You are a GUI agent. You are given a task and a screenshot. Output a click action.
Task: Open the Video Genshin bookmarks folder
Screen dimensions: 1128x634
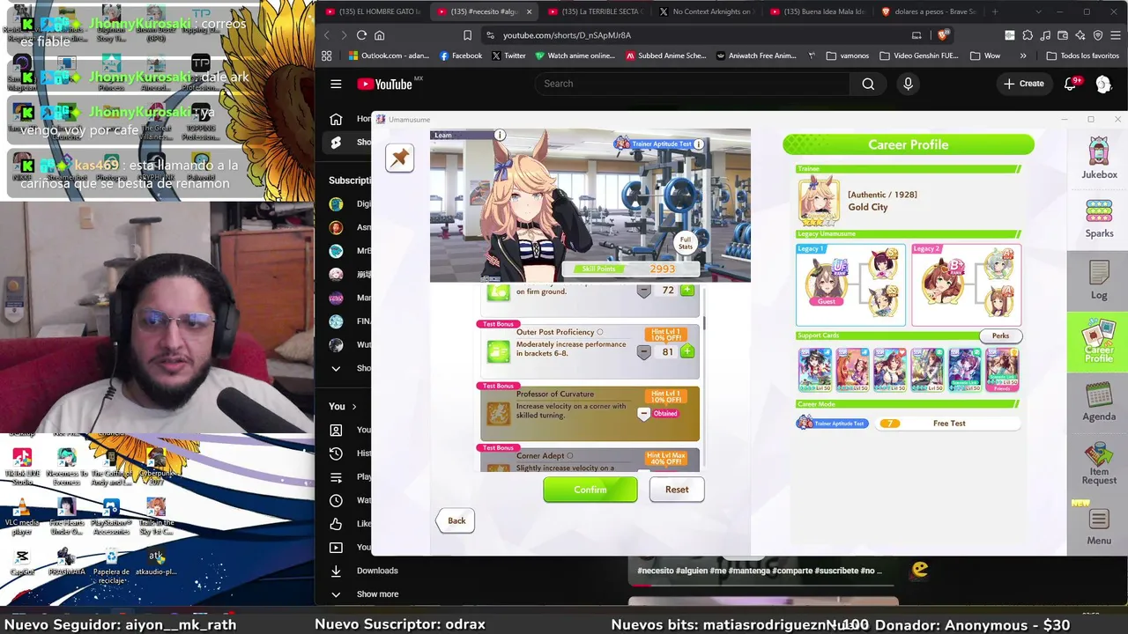(x=919, y=55)
